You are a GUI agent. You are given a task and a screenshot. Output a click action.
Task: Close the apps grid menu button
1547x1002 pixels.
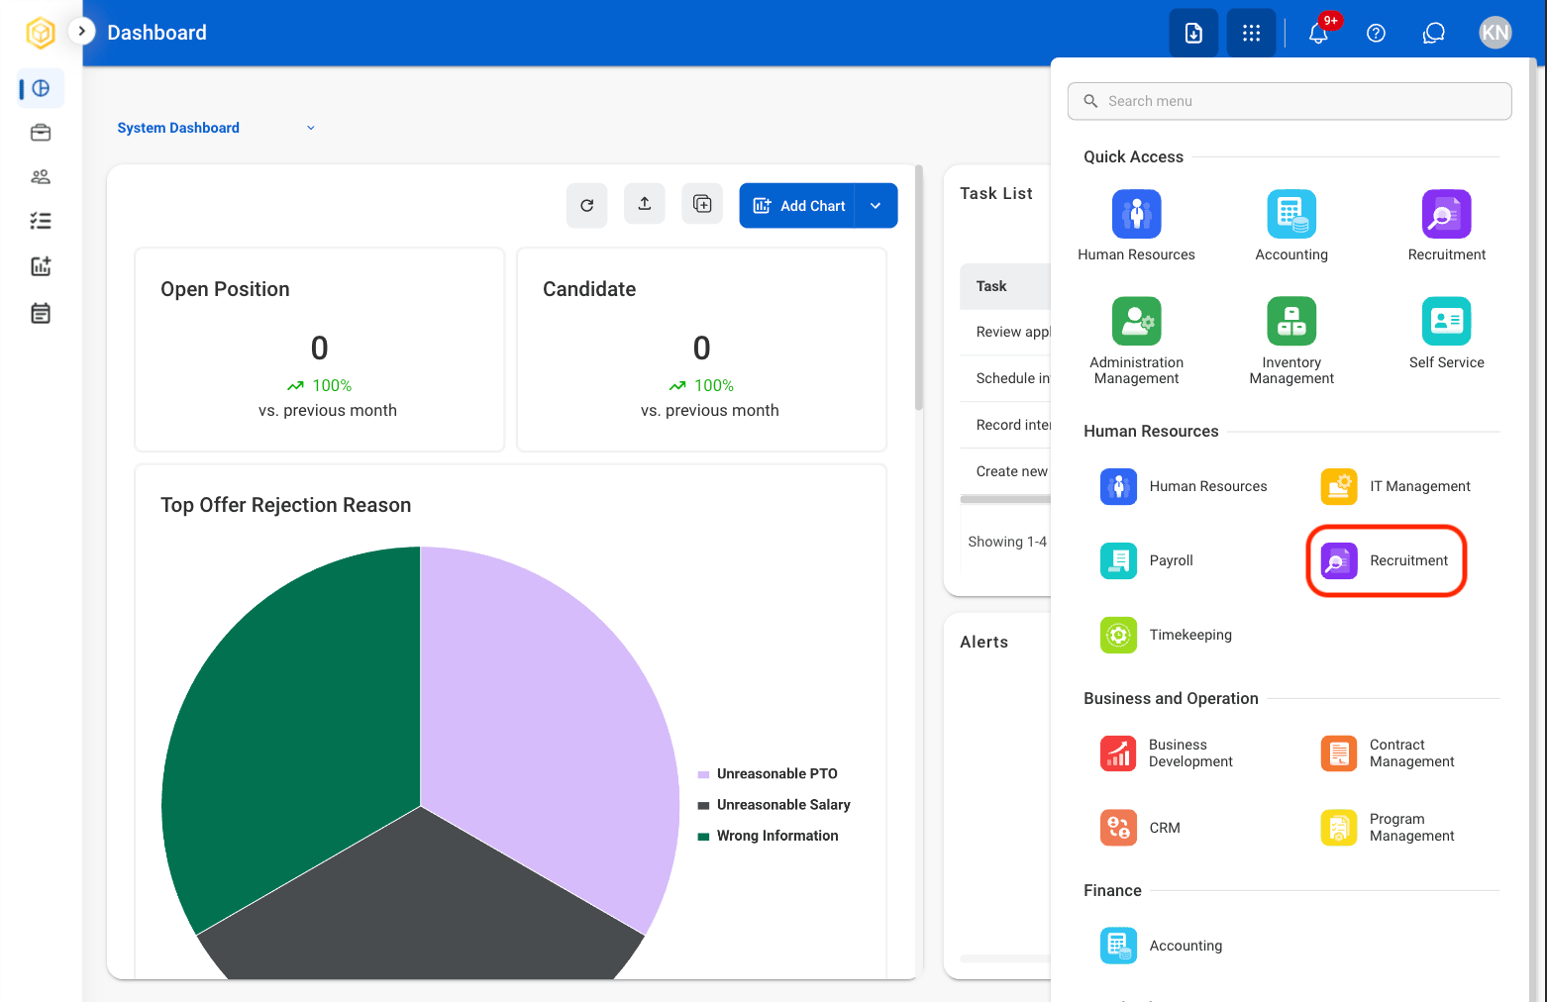tap(1251, 33)
